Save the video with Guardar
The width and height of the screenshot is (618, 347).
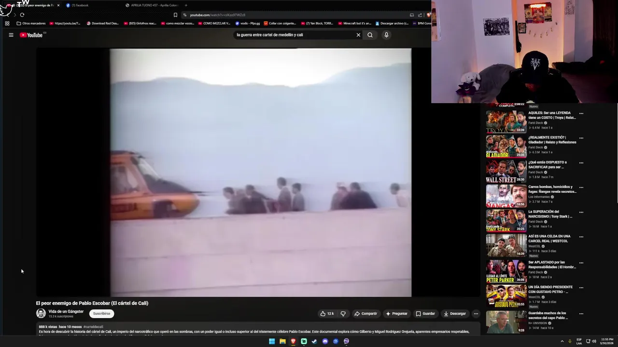click(x=425, y=313)
